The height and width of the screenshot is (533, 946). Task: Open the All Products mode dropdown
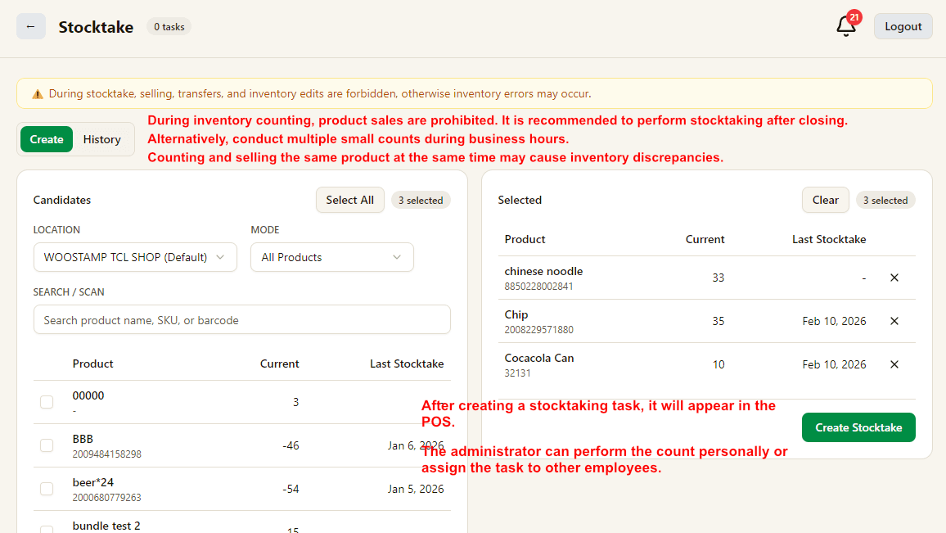coord(331,257)
